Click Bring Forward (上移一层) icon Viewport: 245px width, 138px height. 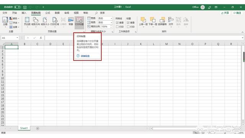click(143, 20)
